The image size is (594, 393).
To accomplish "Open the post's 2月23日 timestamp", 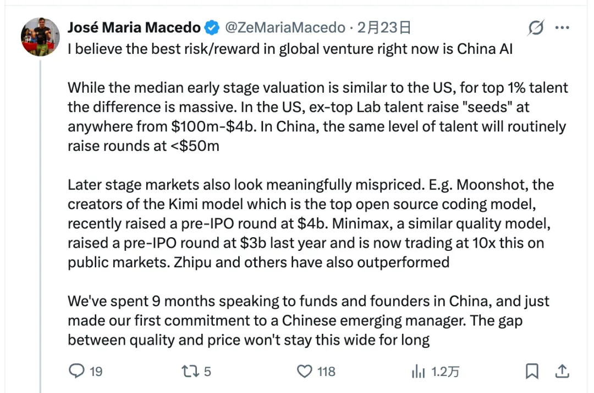I will pos(384,27).
